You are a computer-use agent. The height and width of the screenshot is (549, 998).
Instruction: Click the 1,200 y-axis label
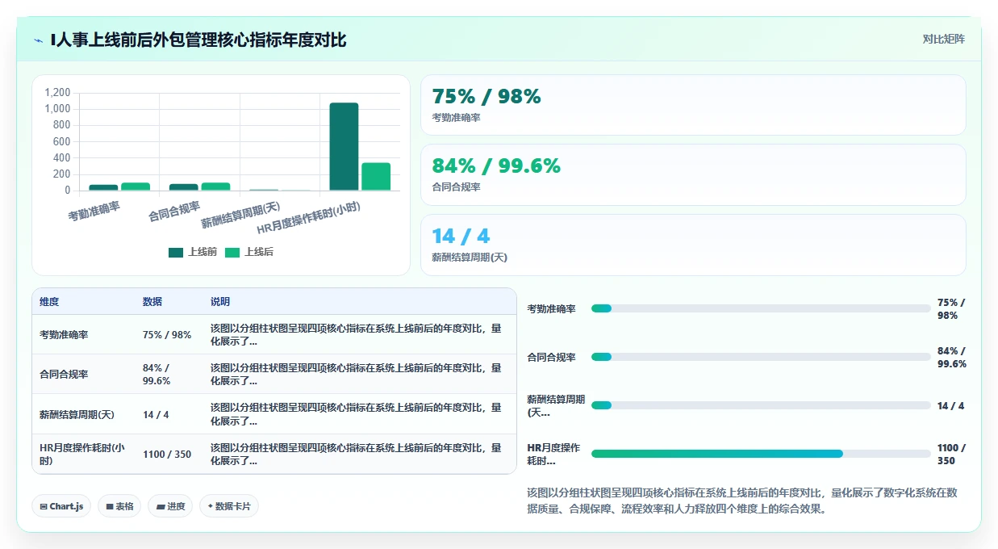[57, 92]
